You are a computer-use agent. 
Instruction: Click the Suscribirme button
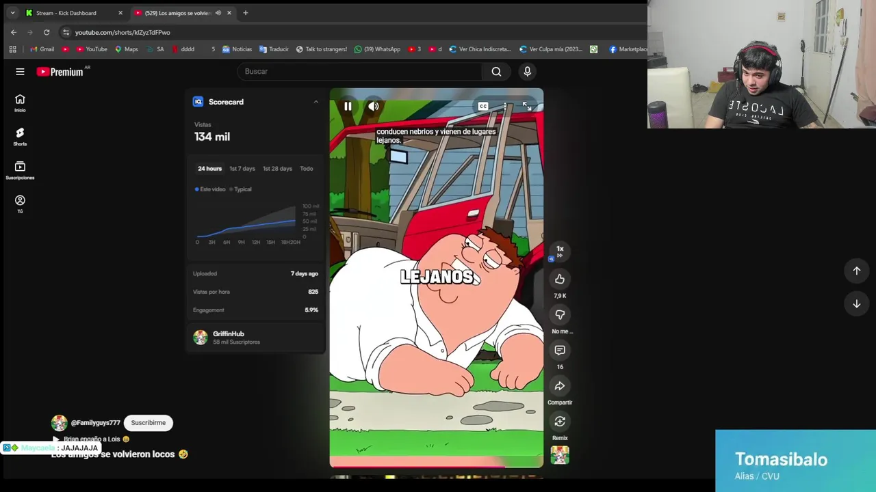click(x=149, y=423)
